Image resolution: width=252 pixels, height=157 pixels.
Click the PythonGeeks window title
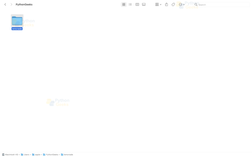[24, 5]
